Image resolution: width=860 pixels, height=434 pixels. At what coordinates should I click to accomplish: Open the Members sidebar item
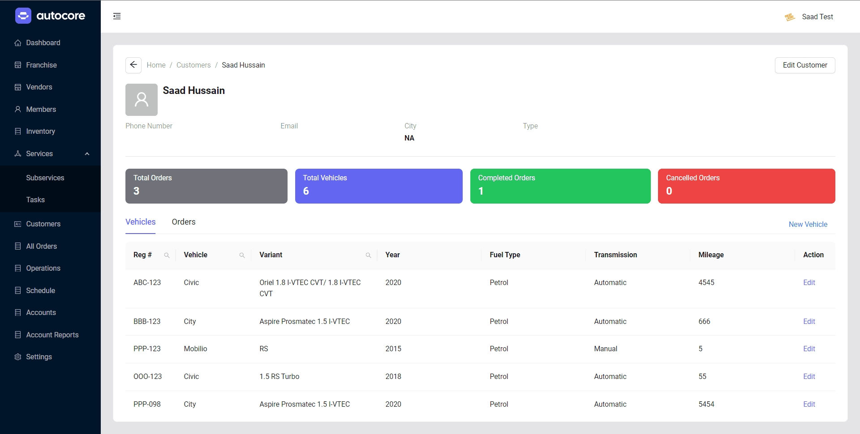[41, 109]
